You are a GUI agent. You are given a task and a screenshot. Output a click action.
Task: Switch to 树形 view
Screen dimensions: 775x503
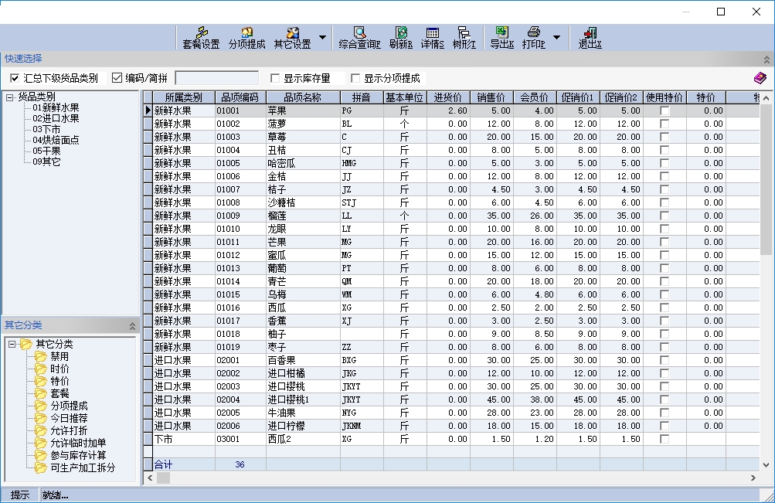[x=464, y=37]
